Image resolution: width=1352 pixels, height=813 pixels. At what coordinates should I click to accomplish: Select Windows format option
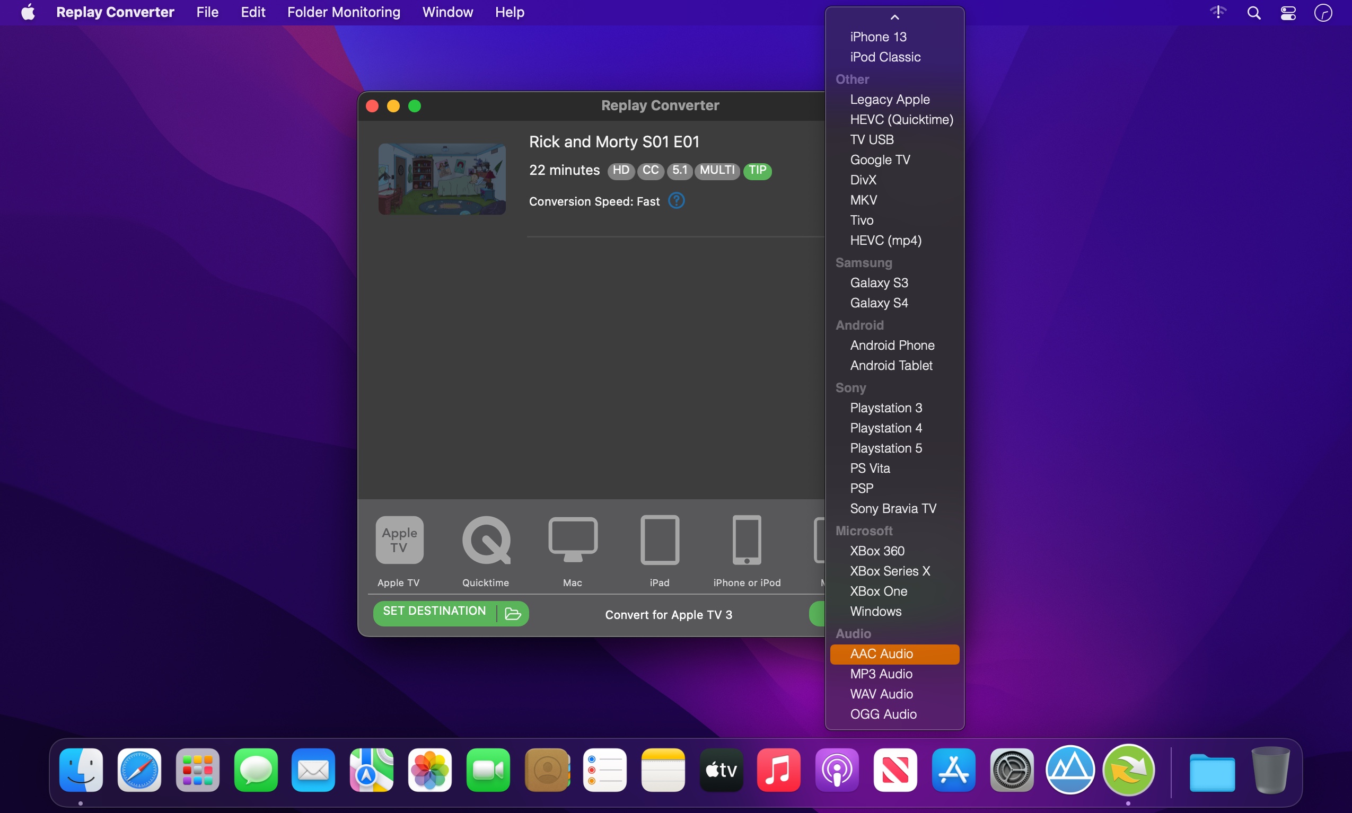894,612
